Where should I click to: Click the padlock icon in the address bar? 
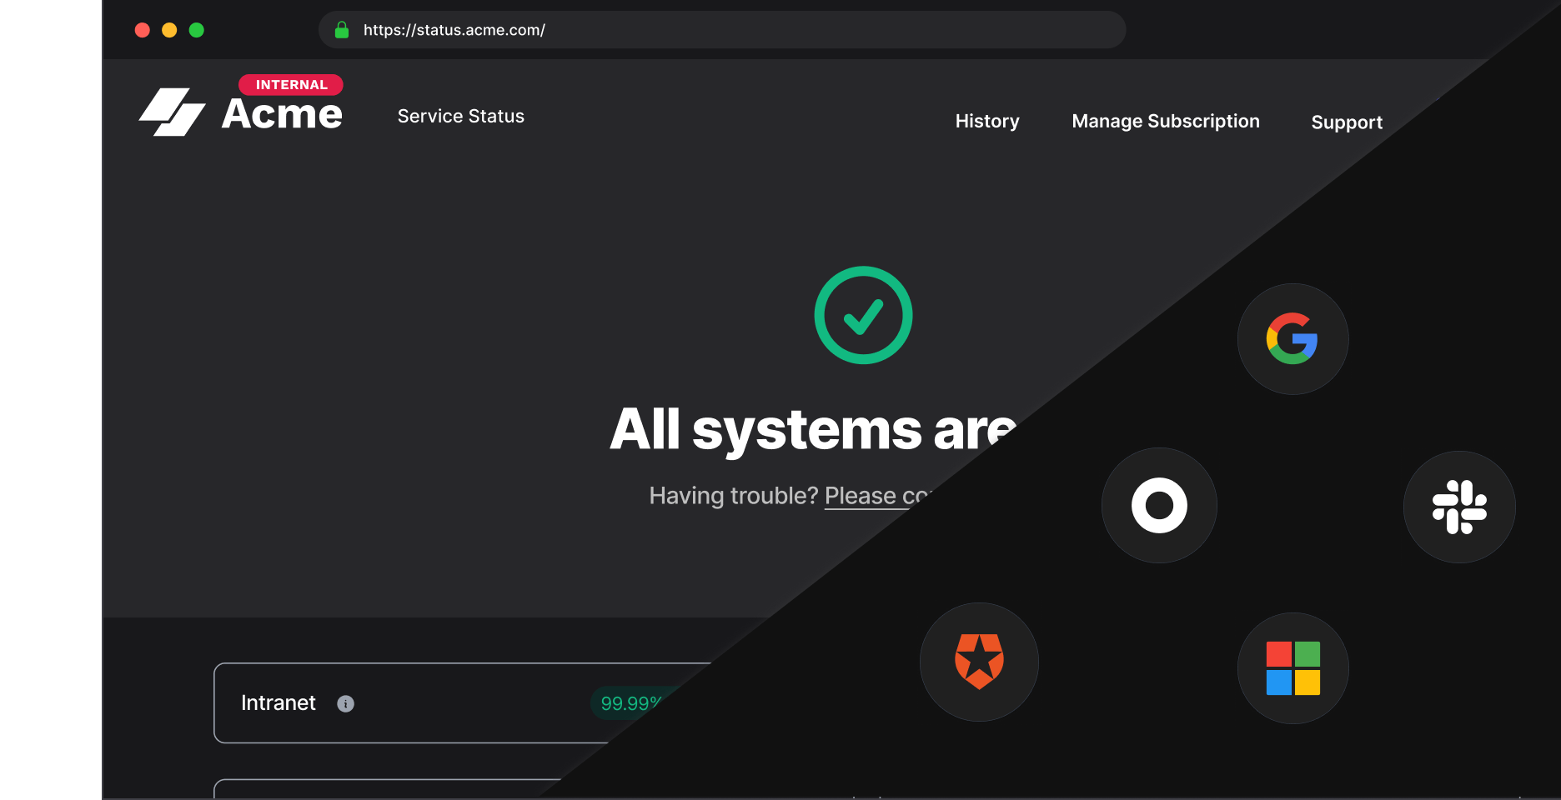click(x=341, y=29)
